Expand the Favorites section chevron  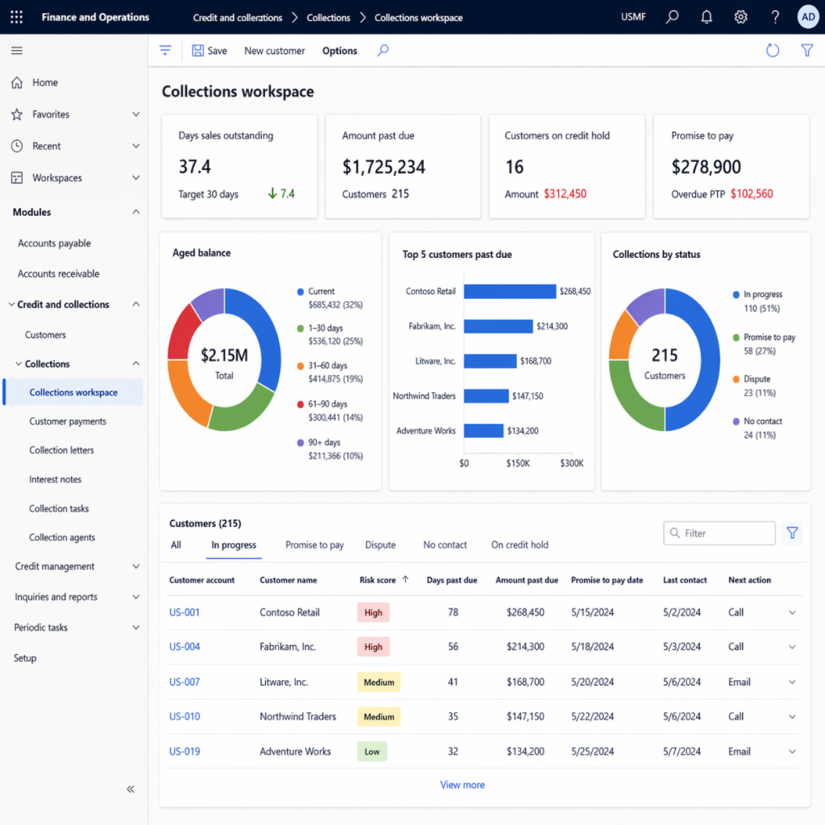click(135, 114)
